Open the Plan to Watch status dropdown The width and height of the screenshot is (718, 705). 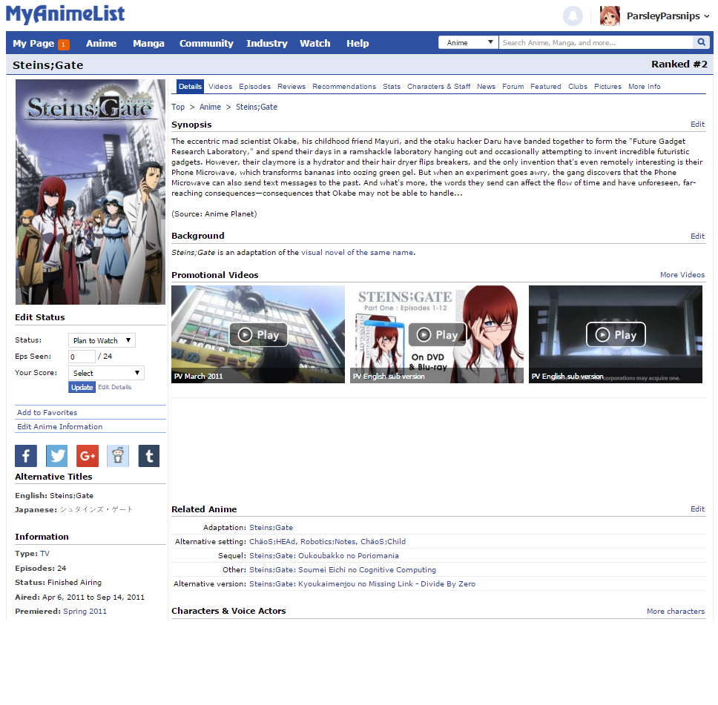[x=102, y=340]
